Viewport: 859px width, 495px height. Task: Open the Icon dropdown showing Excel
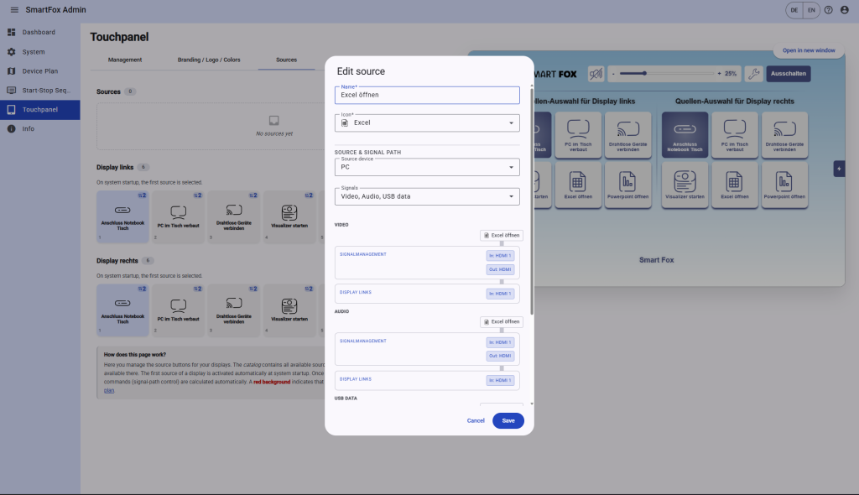pos(427,122)
